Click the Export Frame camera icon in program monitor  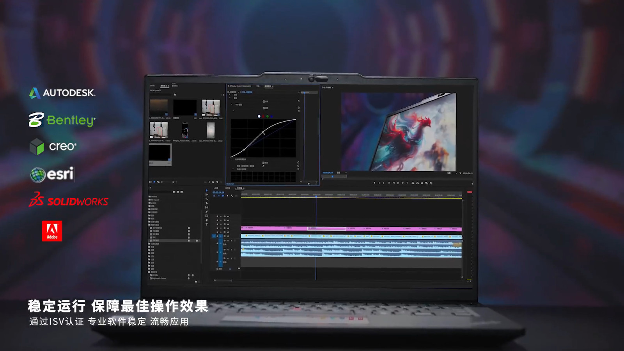[x=422, y=183]
